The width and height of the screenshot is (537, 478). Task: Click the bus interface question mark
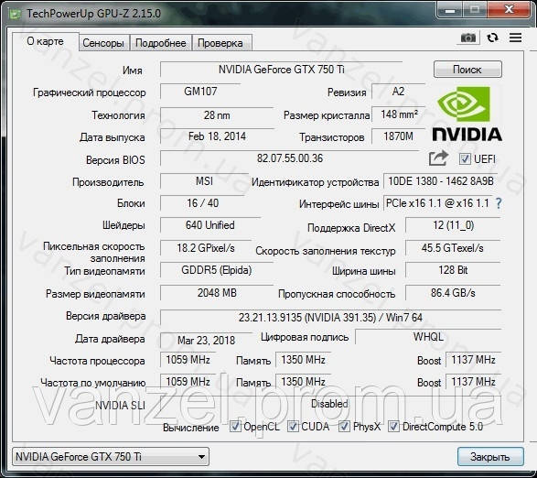pos(499,203)
